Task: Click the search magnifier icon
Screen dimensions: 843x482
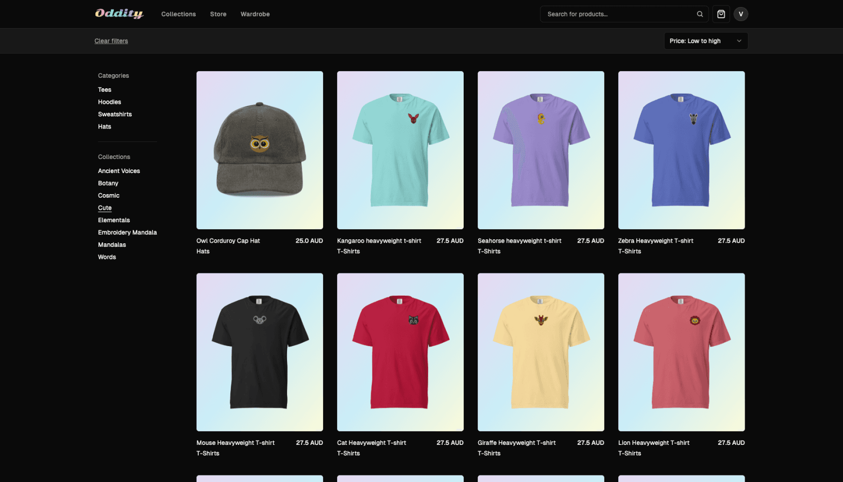Action: [700, 14]
